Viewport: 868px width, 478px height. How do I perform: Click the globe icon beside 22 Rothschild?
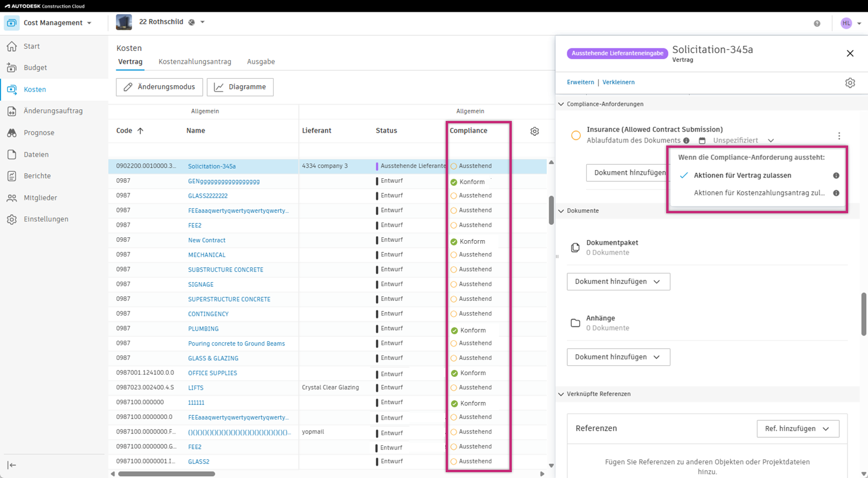point(191,22)
